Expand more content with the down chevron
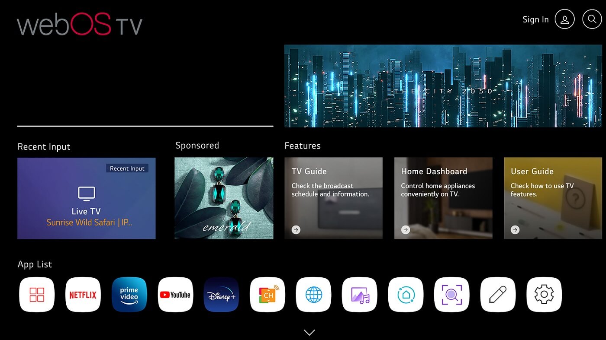Viewport: 606px width, 340px height. 309,332
